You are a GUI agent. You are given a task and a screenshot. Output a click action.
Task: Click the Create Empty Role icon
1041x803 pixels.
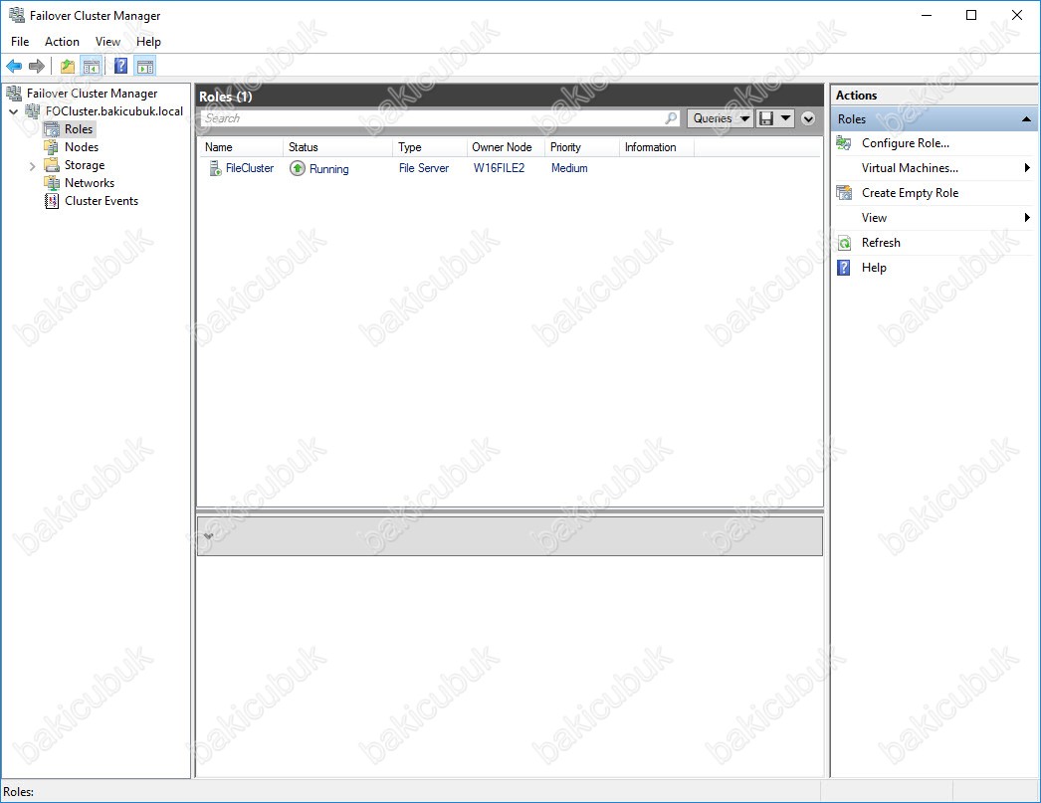844,193
